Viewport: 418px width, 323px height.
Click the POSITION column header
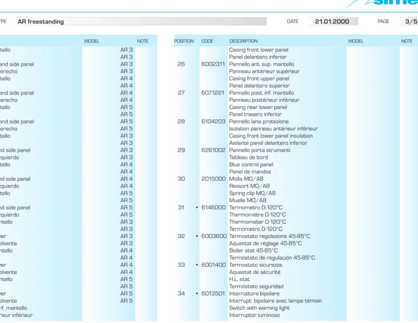184,41
